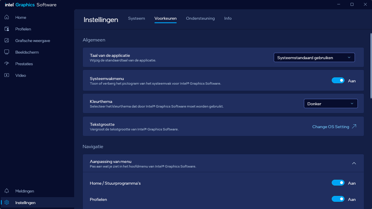Viewport: 372px width, 209px height.
Task: Switch to the Systeem tab
Action: coord(136,18)
